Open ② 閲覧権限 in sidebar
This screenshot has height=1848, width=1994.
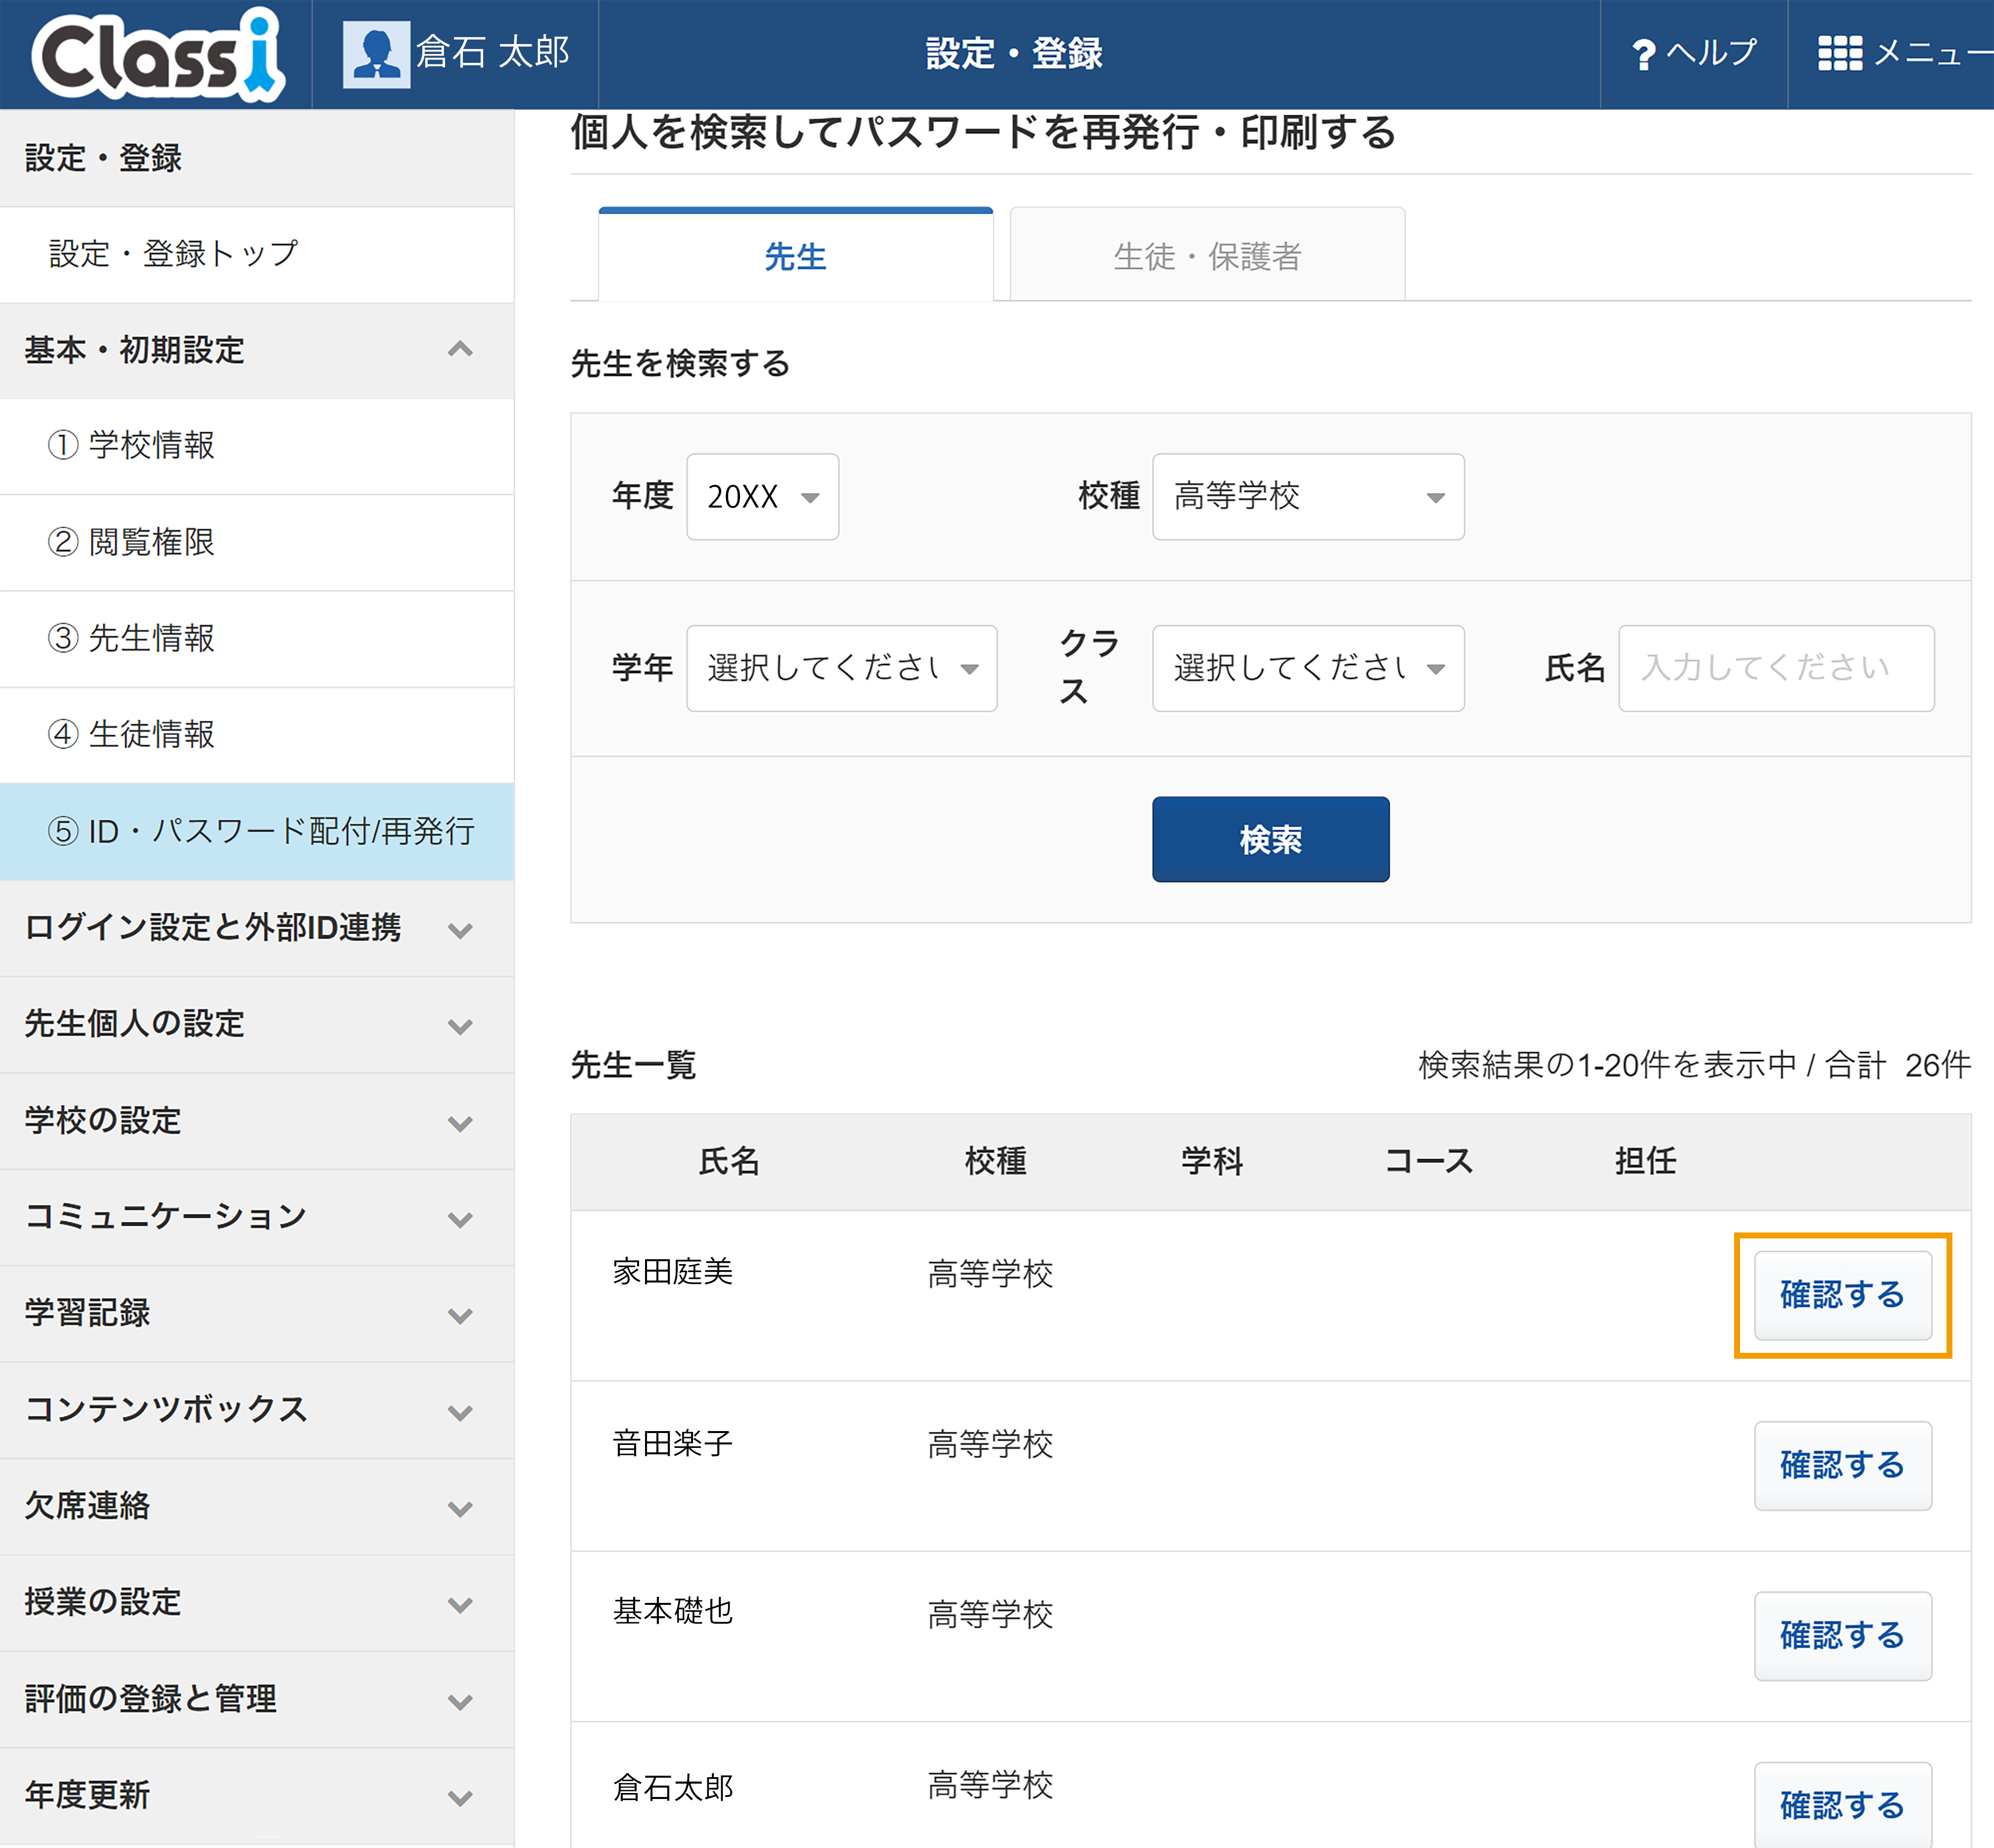(x=257, y=543)
